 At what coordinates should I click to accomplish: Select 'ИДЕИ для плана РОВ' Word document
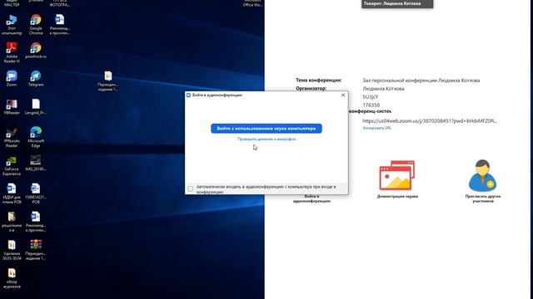[12, 194]
